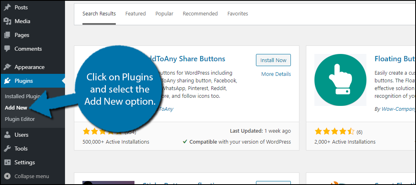Image resolution: width=416 pixels, height=185 pixels.
Task: Open the Floating Button plugin title link
Action: click(395, 58)
